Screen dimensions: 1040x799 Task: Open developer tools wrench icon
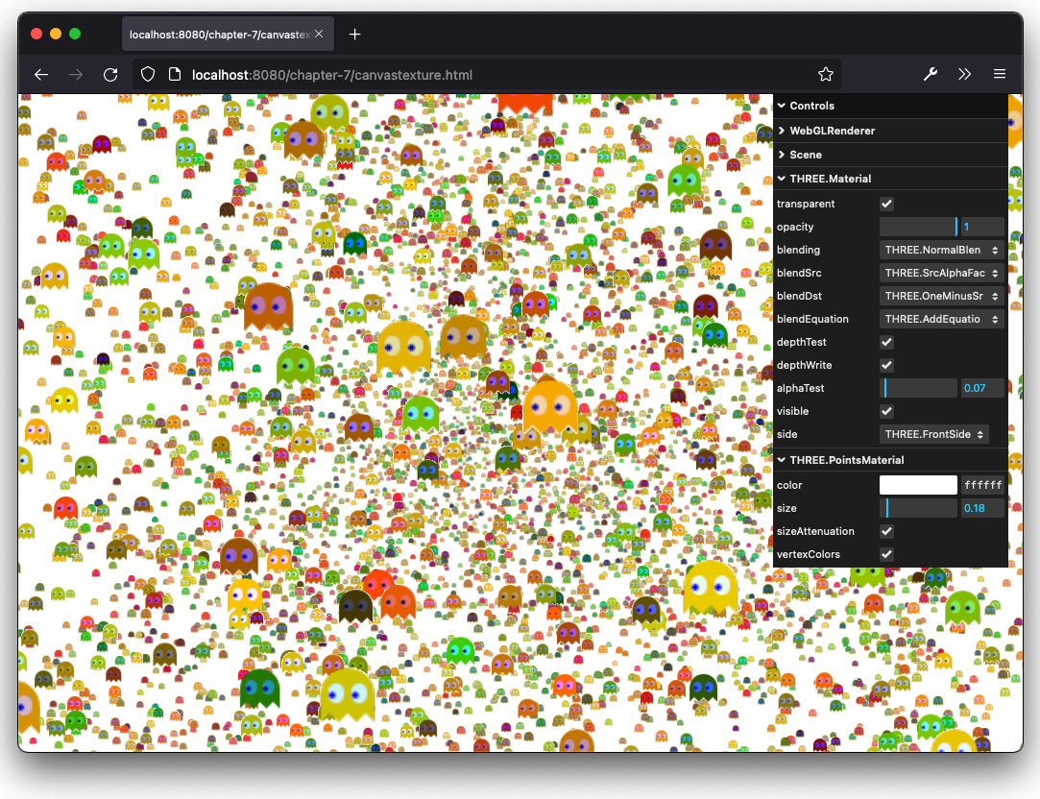(x=931, y=74)
